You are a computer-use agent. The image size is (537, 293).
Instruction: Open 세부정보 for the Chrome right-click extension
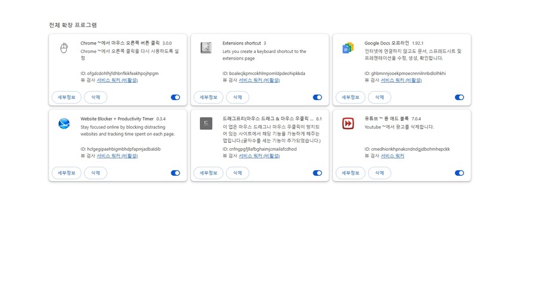[x=66, y=98]
